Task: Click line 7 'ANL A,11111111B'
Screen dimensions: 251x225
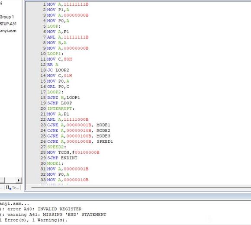Action: pos(68,37)
